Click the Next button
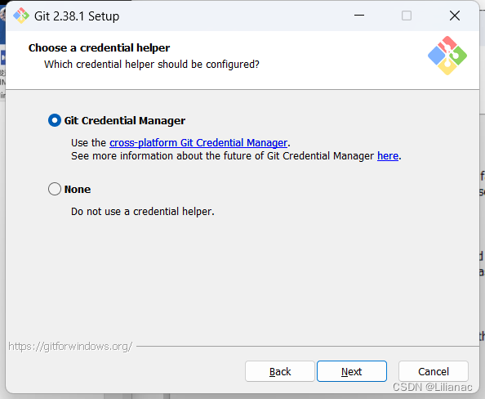485x399 pixels. click(352, 371)
